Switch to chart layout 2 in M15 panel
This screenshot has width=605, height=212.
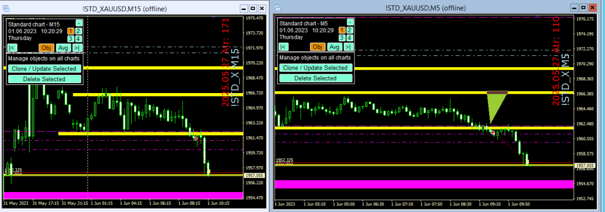pyautogui.click(x=79, y=31)
